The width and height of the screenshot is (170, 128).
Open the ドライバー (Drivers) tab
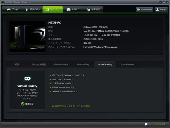coord(32,10)
